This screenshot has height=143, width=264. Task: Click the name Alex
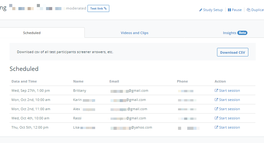tap(77, 109)
